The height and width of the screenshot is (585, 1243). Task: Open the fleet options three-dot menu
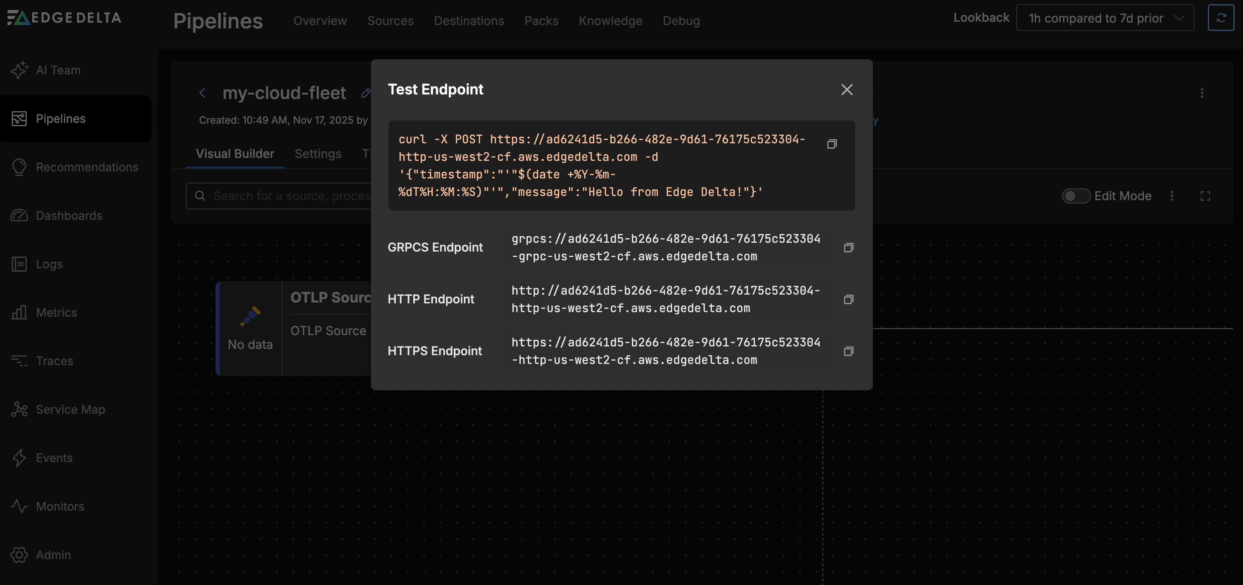pos(1202,93)
